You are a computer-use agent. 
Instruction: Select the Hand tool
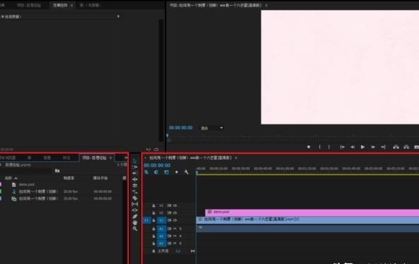point(134,222)
